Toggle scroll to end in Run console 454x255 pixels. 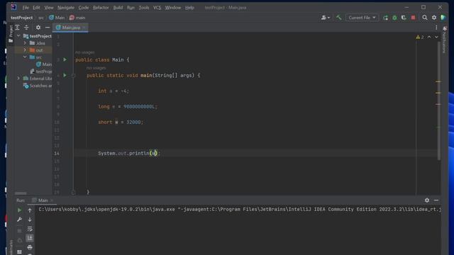pyautogui.click(x=30, y=238)
